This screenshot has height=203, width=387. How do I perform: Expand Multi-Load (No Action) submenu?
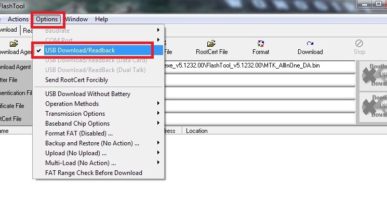pyautogui.click(x=98, y=163)
